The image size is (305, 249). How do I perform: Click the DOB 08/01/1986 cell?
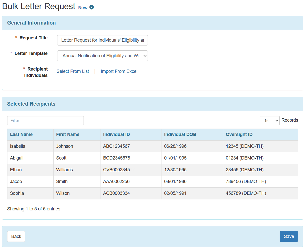click(x=192, y=182)
